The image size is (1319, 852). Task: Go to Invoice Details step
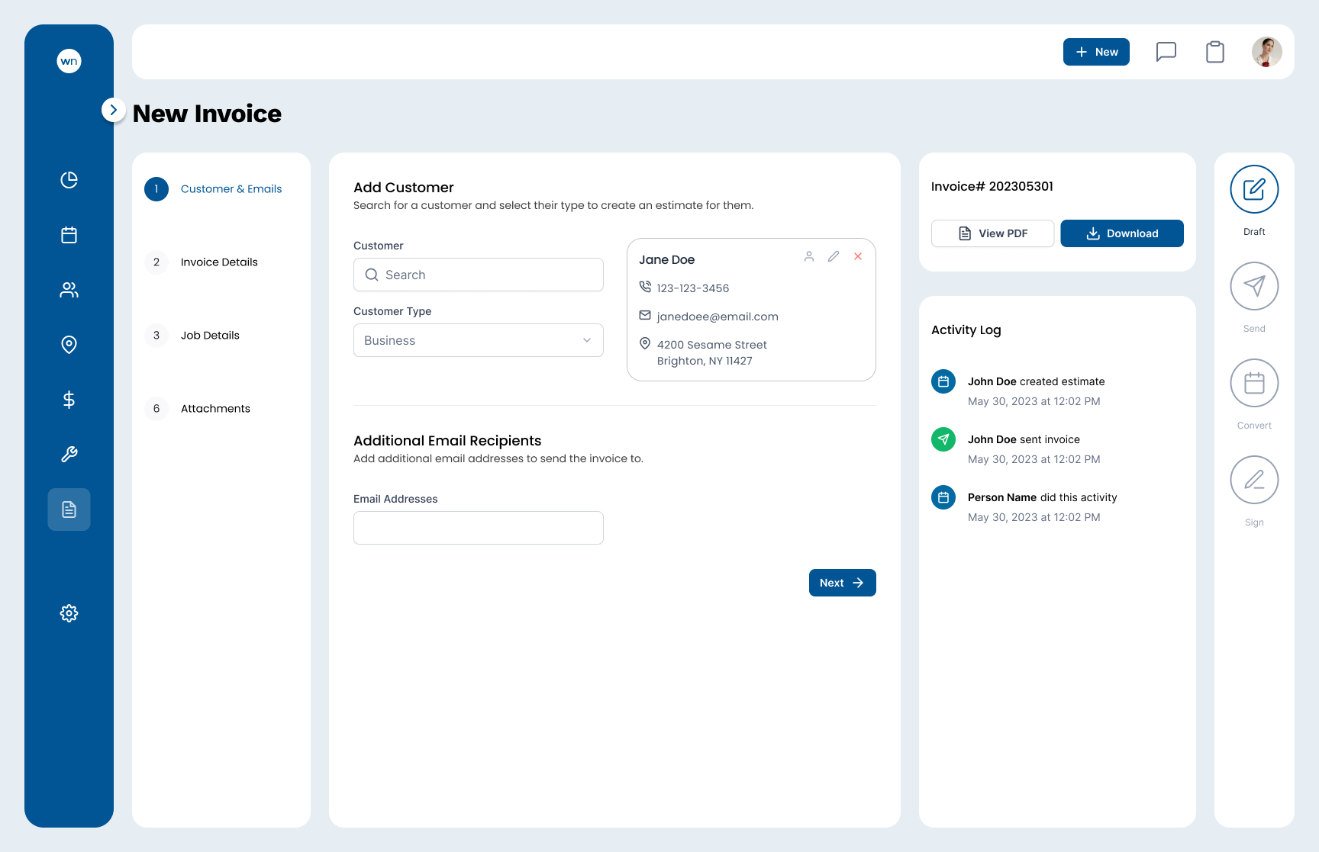pos(202,262)
